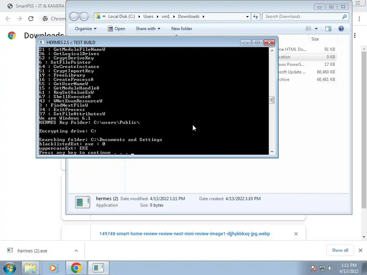Open the Chrome three-dot menu

[x=359, y=19]
